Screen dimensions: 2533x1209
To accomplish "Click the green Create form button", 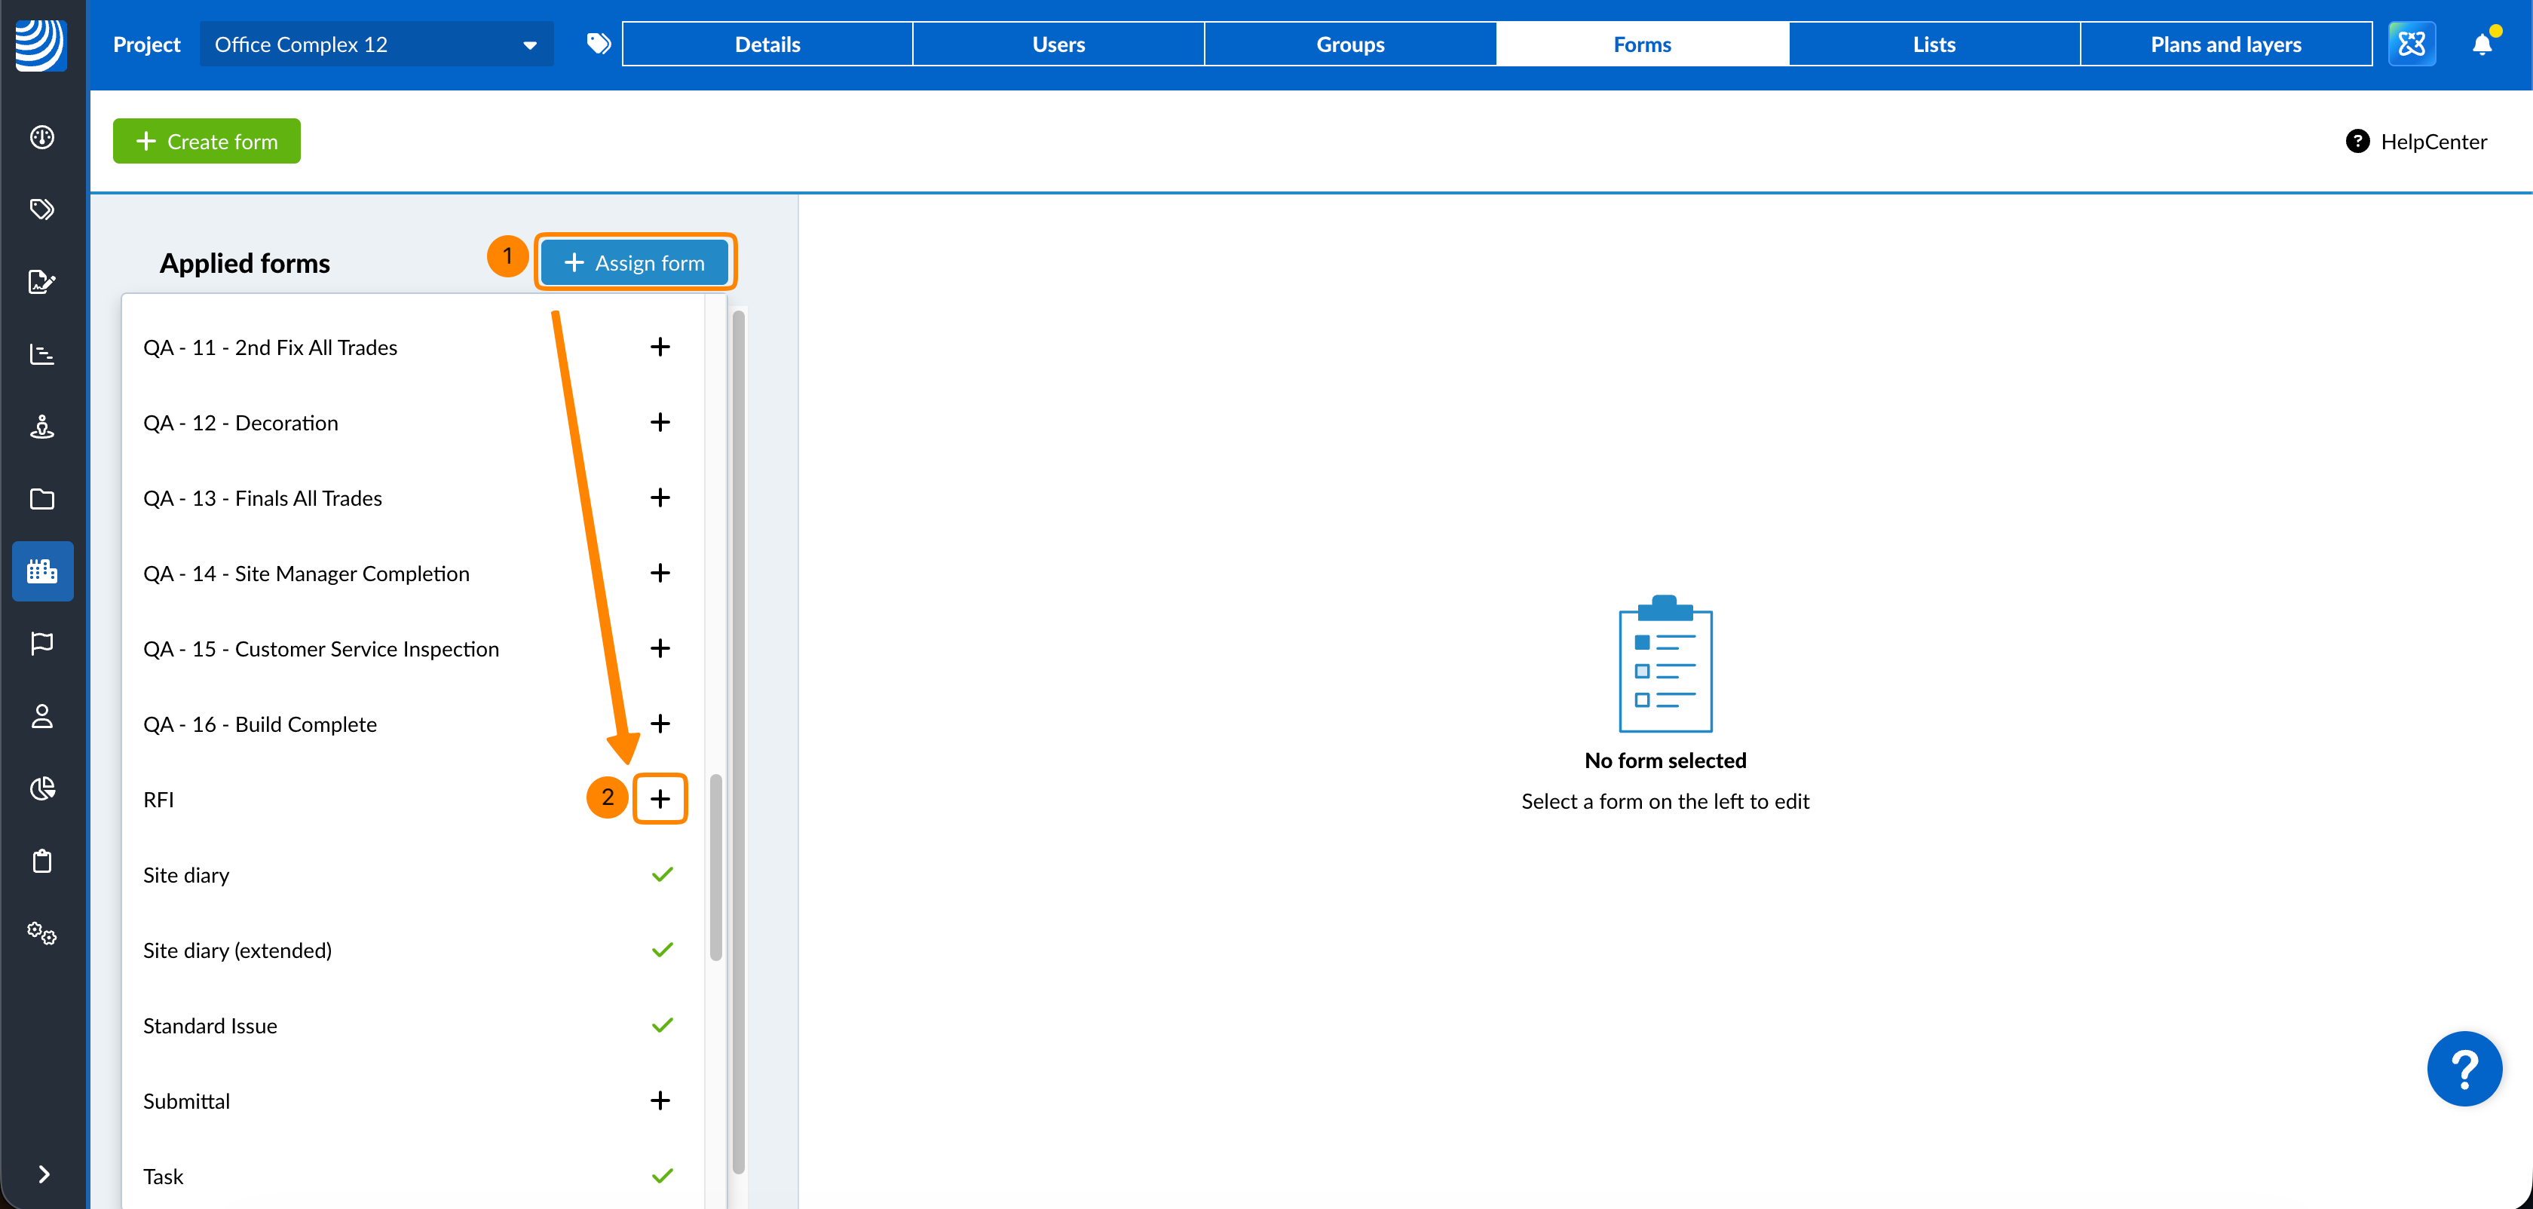I will point(207,142).
